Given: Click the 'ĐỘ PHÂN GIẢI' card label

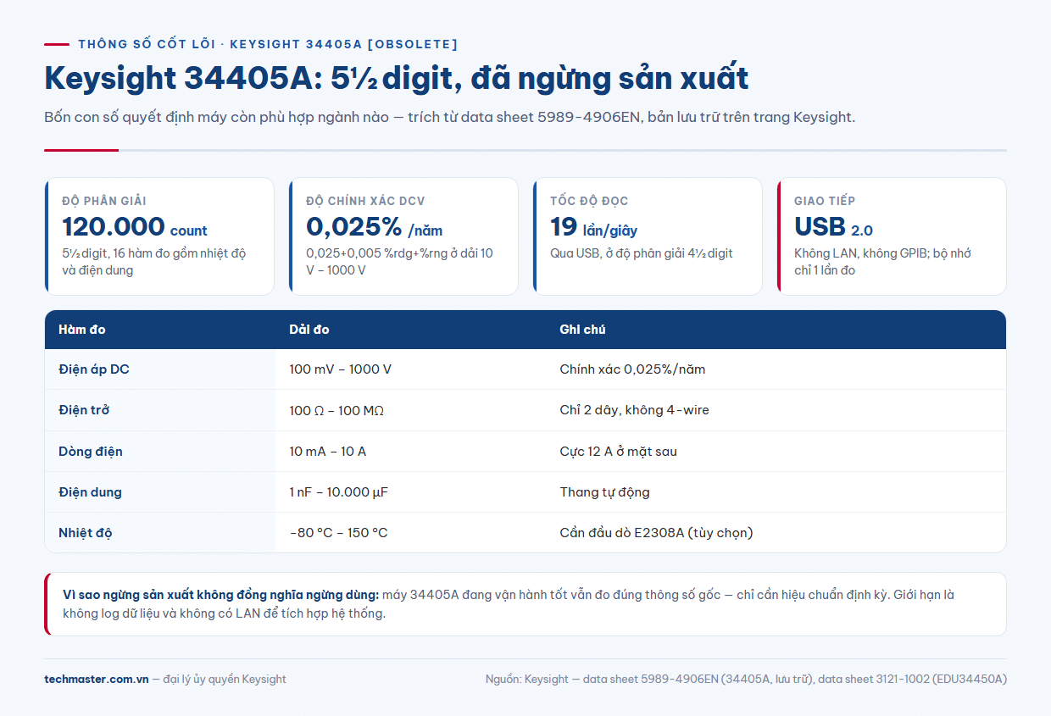Looking at the screenshot, I should (104, 201).
